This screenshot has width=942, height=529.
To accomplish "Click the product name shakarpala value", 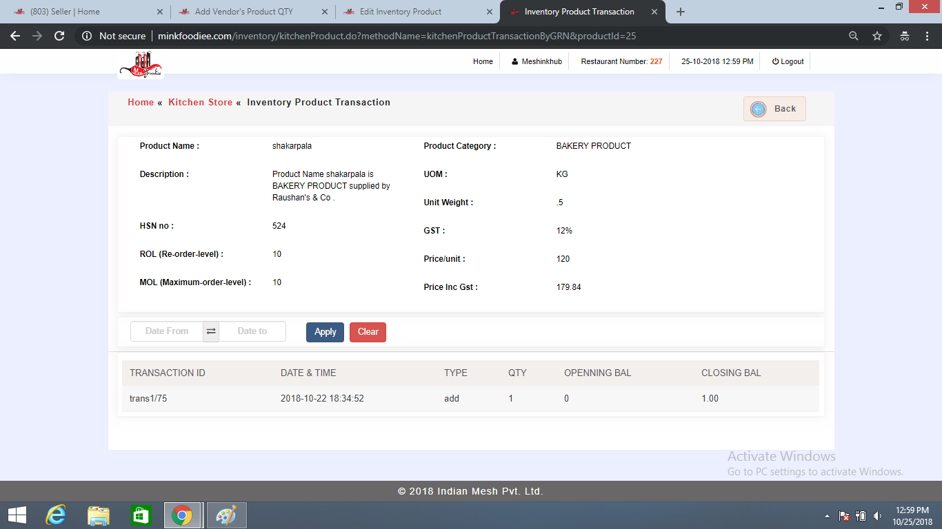I will [292, 146].
